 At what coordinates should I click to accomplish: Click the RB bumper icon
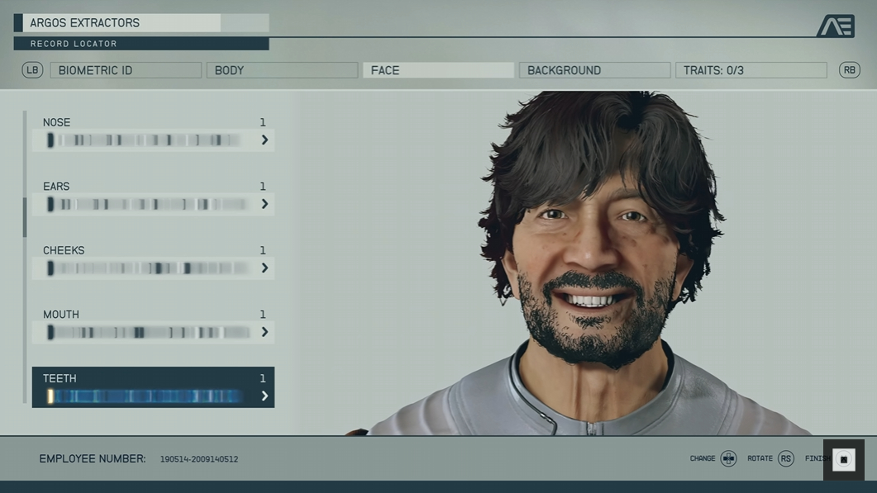(x=849, y=70)
